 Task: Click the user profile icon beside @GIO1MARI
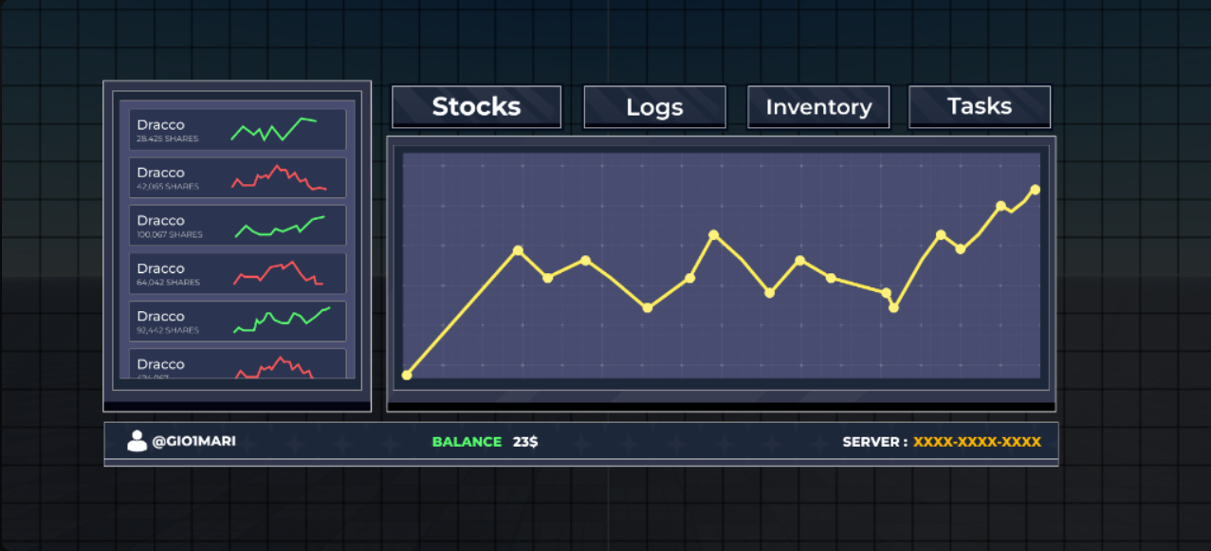tap(137, 441)
